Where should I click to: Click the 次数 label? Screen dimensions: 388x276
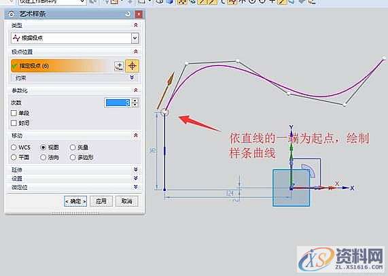click(16, 103)
